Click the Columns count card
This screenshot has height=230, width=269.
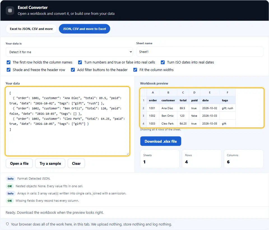point(244,159)
